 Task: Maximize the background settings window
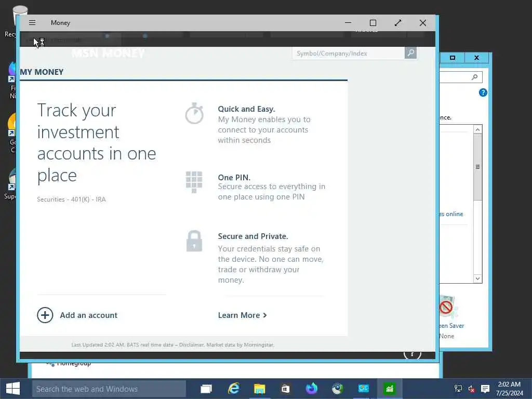tap(453, 58)
